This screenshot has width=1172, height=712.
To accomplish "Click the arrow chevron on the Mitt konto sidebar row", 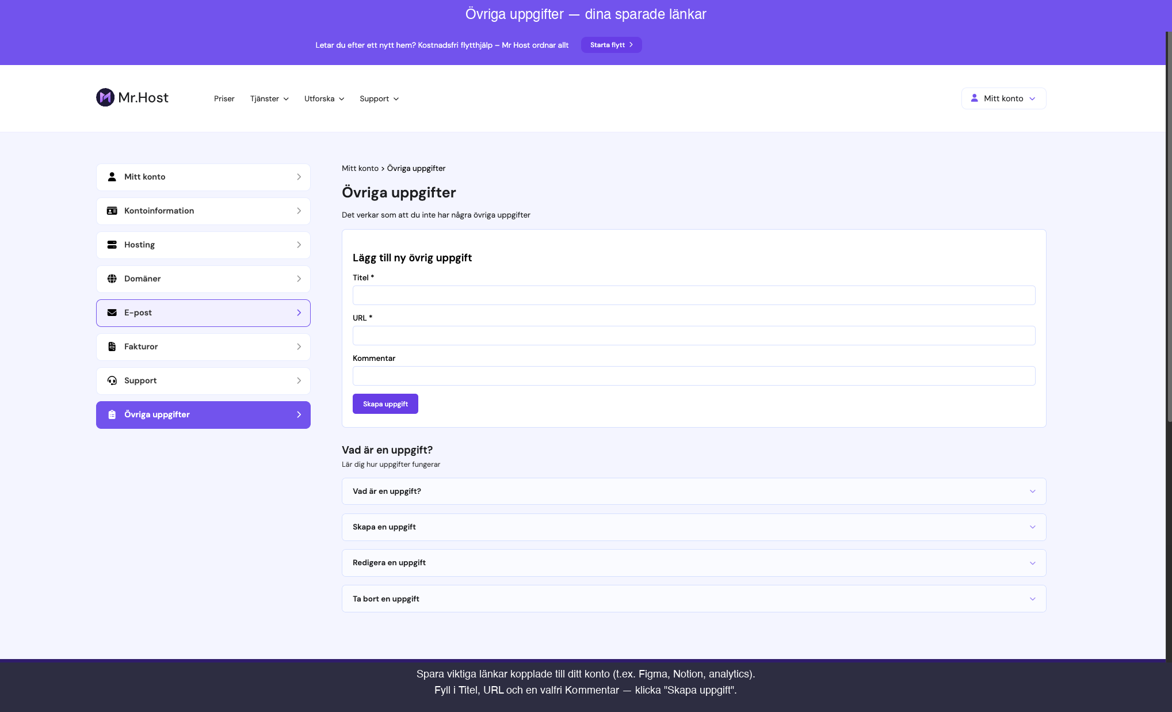I will pos(299,177).
